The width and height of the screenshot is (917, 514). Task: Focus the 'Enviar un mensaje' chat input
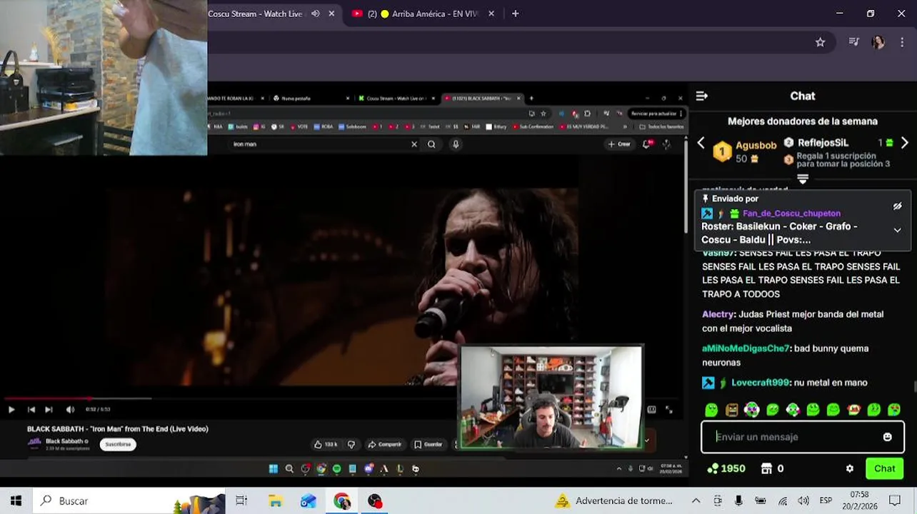[x=793, y=437]
